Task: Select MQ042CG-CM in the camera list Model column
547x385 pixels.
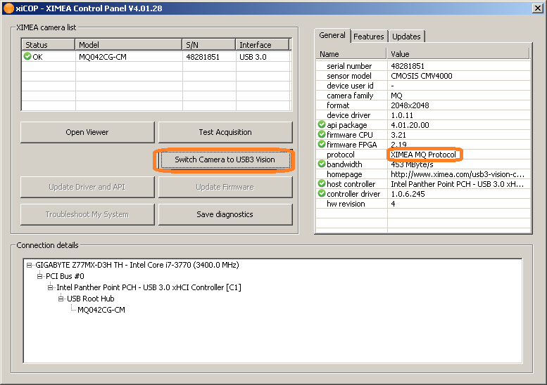Action: 103,57
